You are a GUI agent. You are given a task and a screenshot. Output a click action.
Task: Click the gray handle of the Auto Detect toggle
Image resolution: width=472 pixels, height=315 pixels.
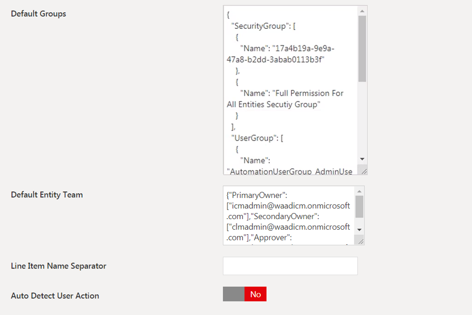(x=233, y=294)
